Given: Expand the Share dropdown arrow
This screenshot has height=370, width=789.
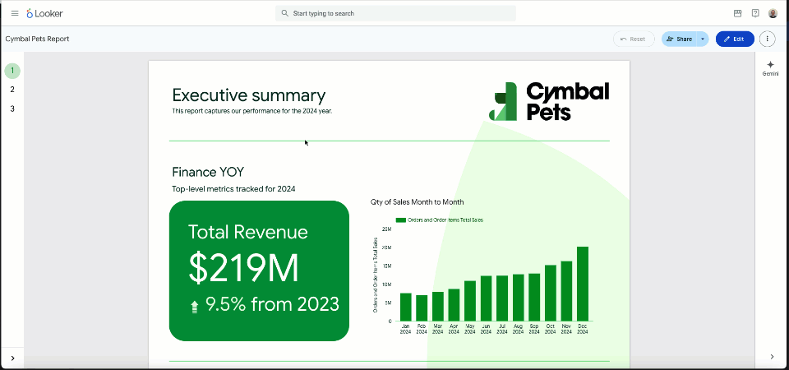Looking at the screenshot, I should click(x=703, y=39).
